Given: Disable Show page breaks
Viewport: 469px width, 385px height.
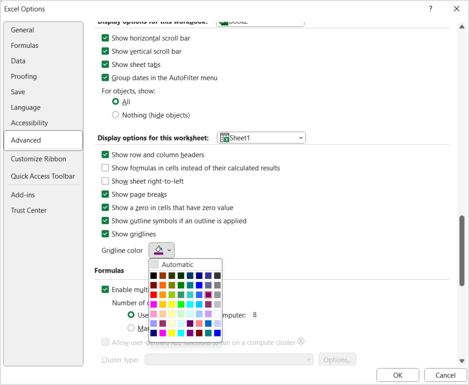Looking at the screenshot, I should [x=105, y=194].
